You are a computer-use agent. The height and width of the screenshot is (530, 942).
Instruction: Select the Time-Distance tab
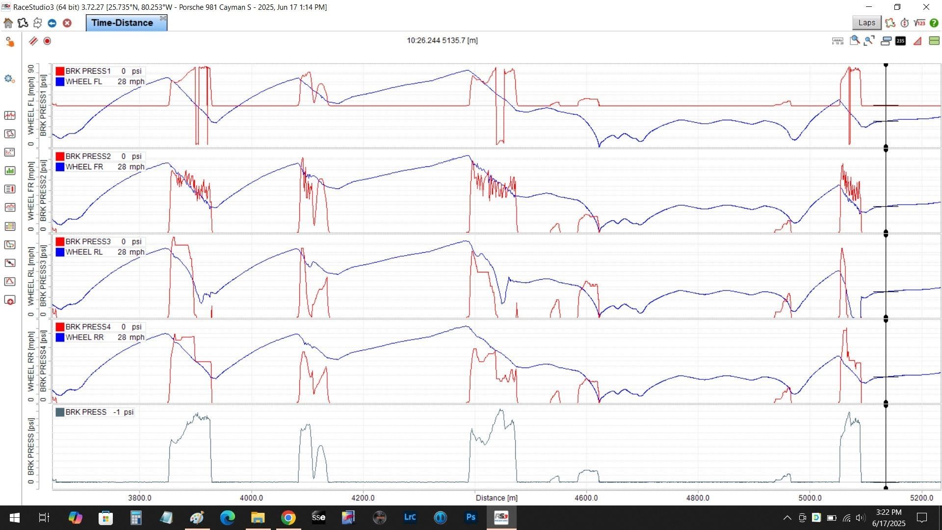point(122,23)
